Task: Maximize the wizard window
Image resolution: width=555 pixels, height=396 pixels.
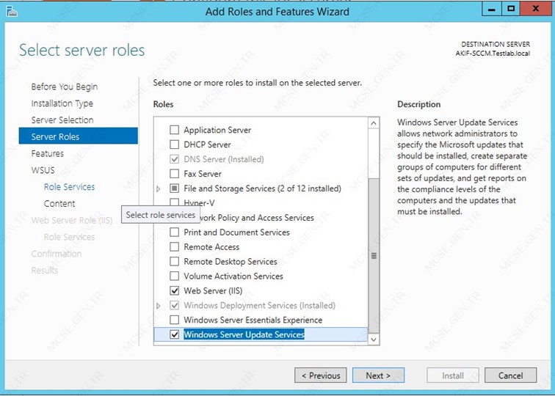Action: coord(511,10)
